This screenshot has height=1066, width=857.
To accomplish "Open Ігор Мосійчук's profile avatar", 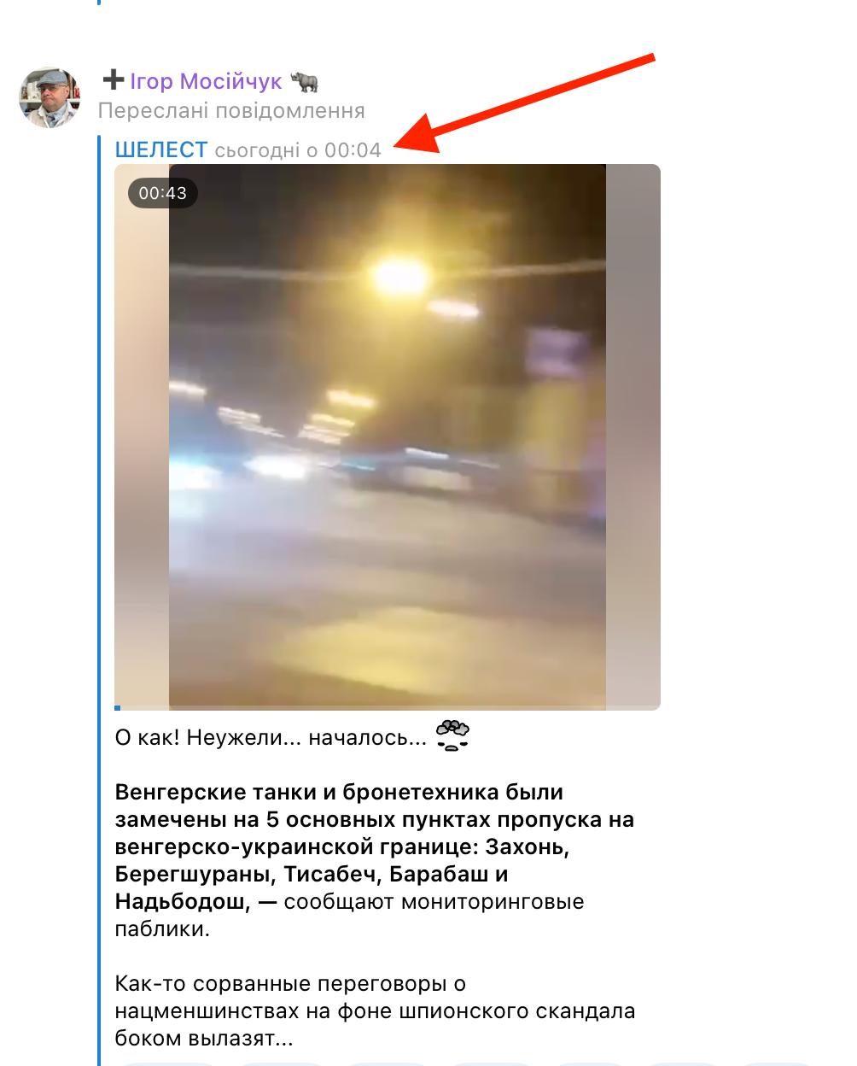I will coord(50,96).
